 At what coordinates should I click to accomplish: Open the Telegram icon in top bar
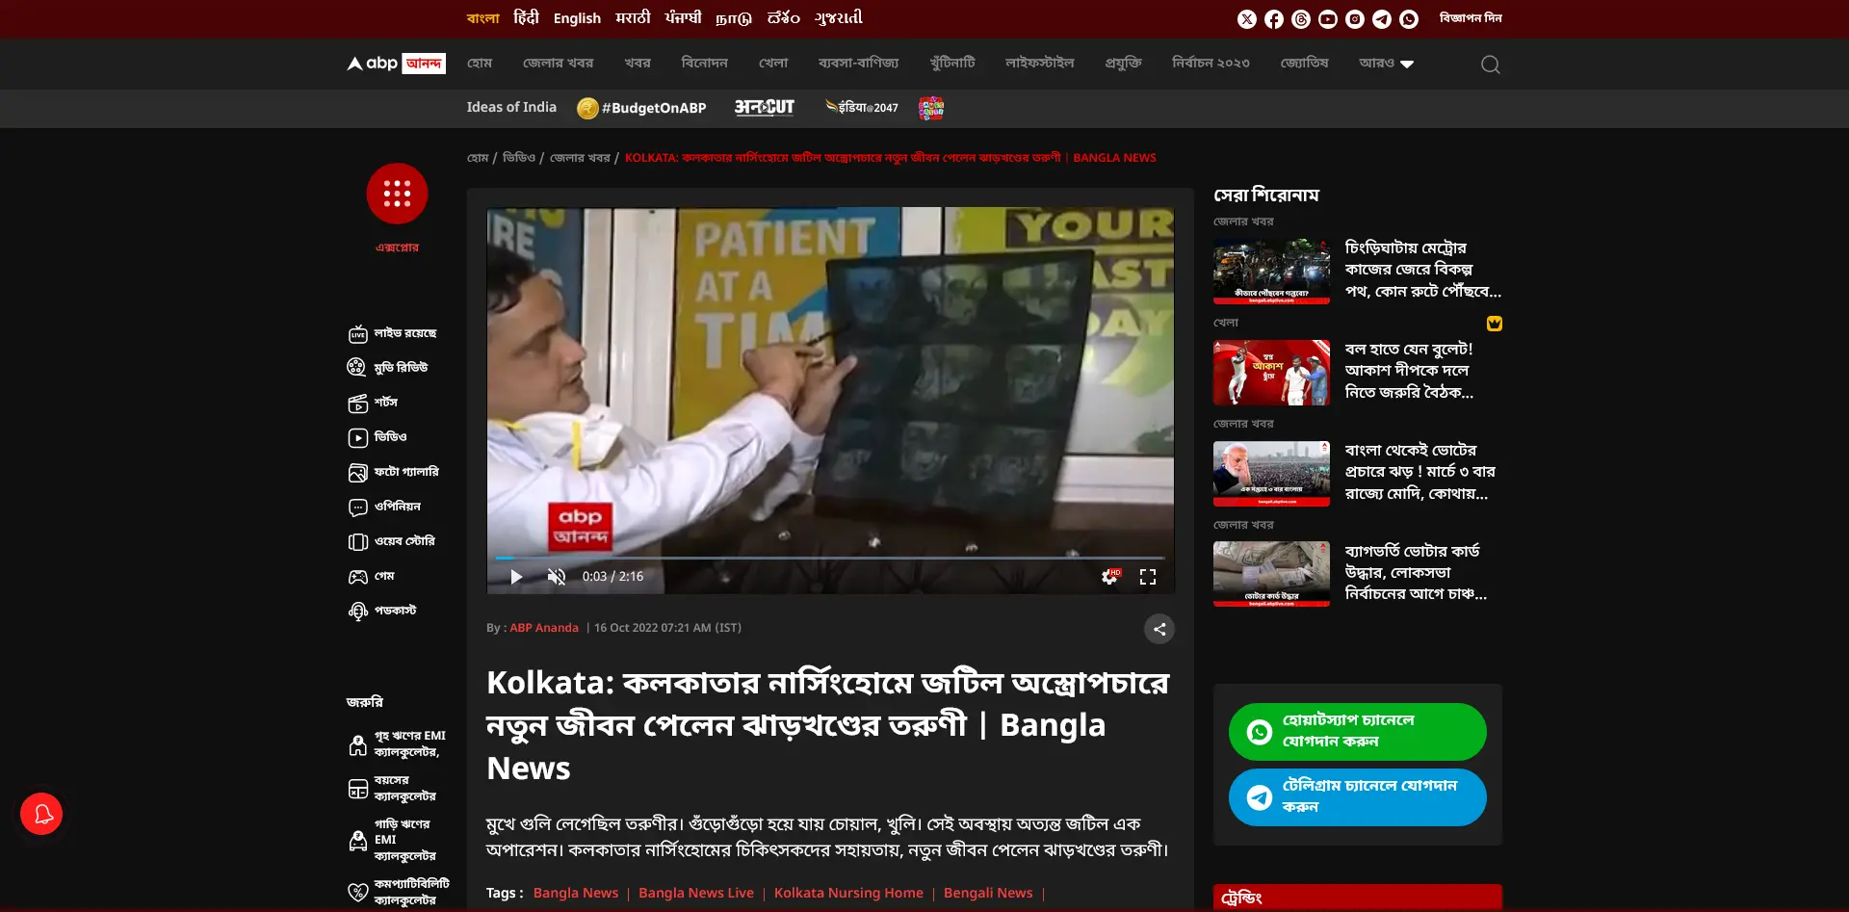click(x=1381, y=19)
